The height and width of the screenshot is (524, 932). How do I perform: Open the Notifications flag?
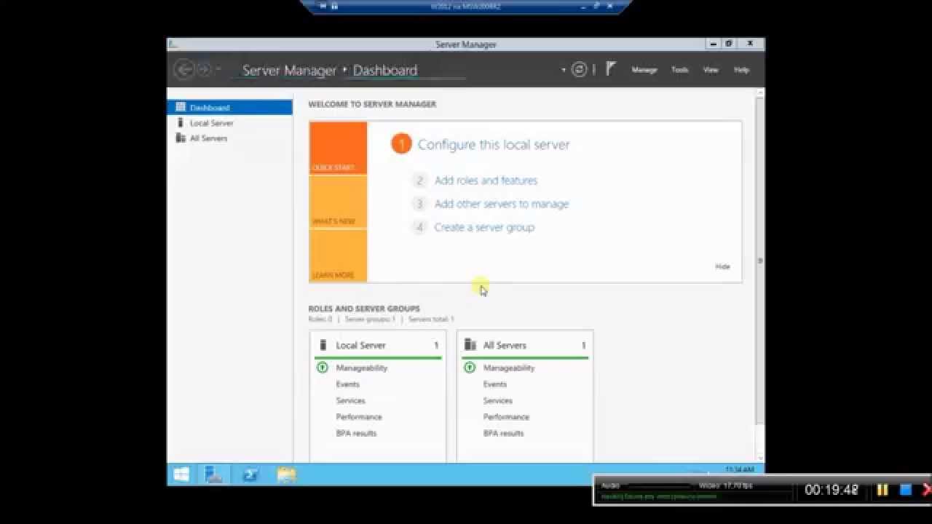click(x=610, y=69)
